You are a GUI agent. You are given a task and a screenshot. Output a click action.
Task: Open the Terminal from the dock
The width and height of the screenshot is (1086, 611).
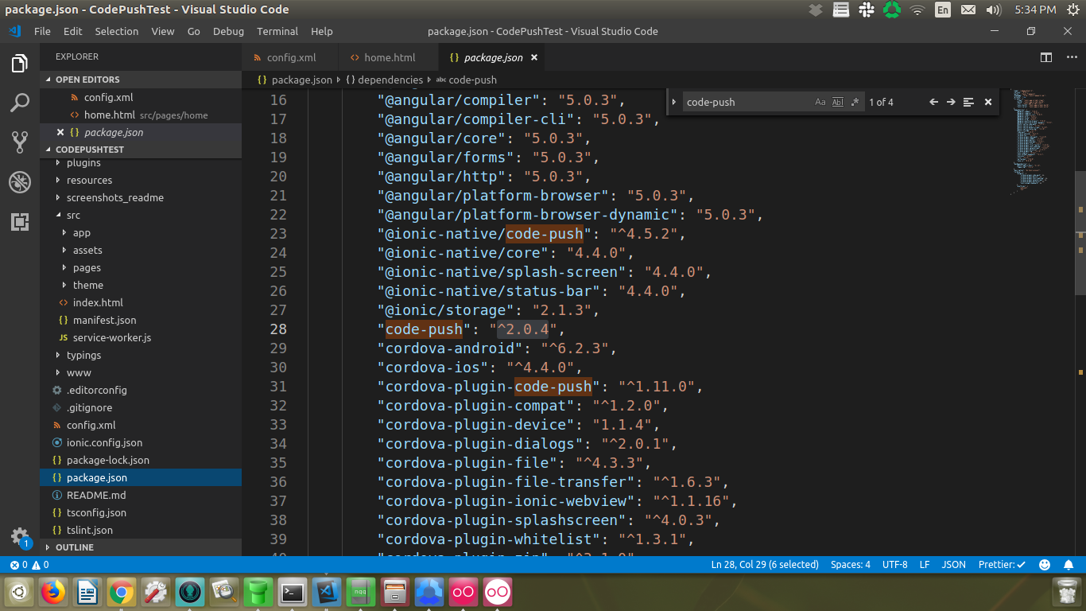tap(293, 593)
